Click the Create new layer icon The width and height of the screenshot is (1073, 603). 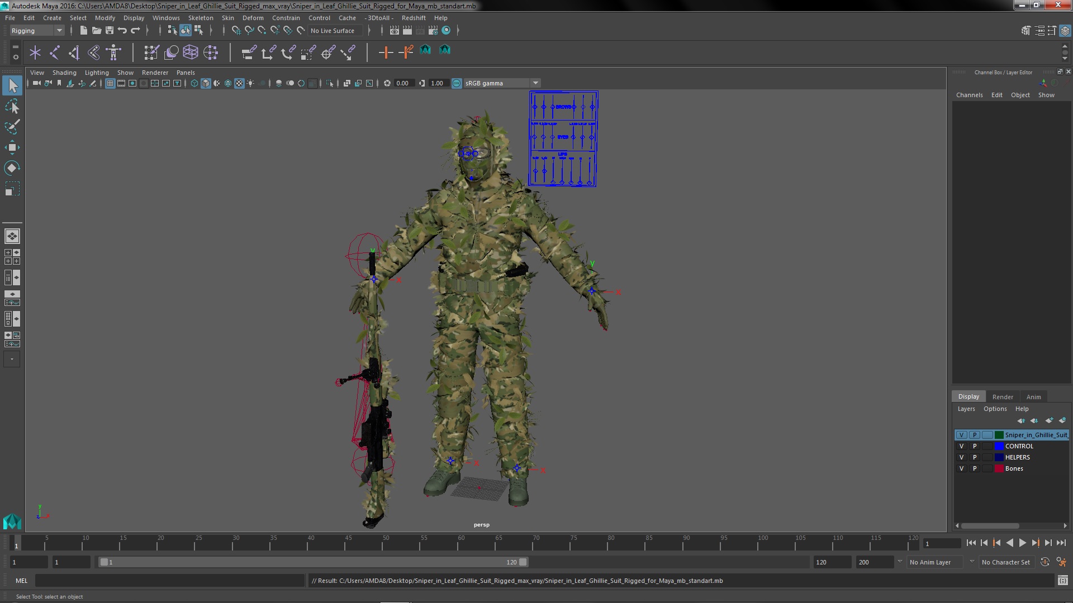point(1049,420)
